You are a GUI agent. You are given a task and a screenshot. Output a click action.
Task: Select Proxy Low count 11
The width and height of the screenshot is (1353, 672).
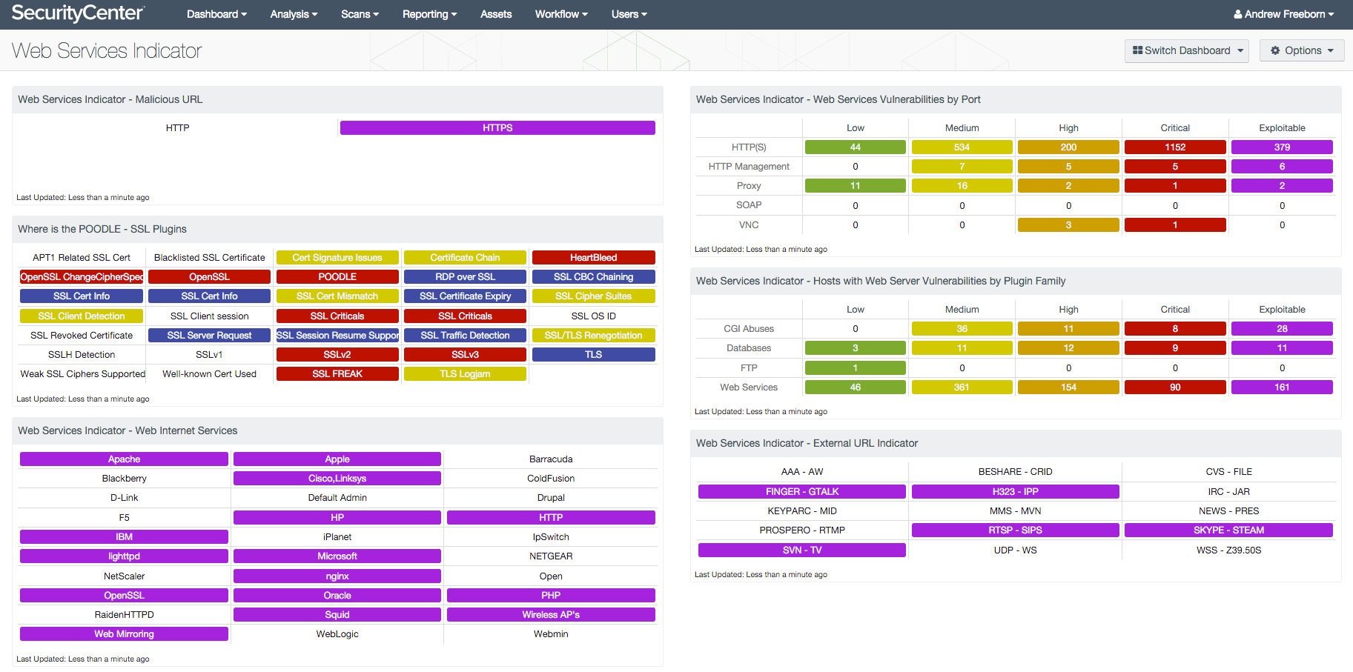855,186
